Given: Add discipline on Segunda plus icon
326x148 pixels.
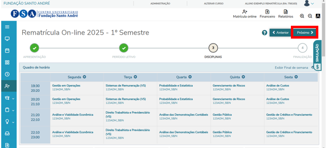Looking at the screenshot, I should click(84, 77).
